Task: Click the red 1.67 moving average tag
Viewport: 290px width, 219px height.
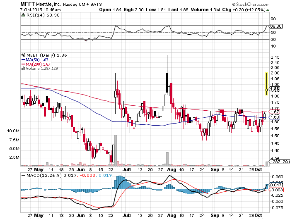Action: [x=274, y=112]
